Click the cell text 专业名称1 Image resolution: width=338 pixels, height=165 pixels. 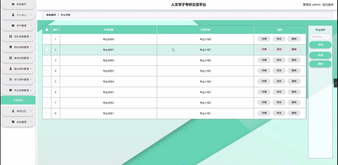coord(108,113)
